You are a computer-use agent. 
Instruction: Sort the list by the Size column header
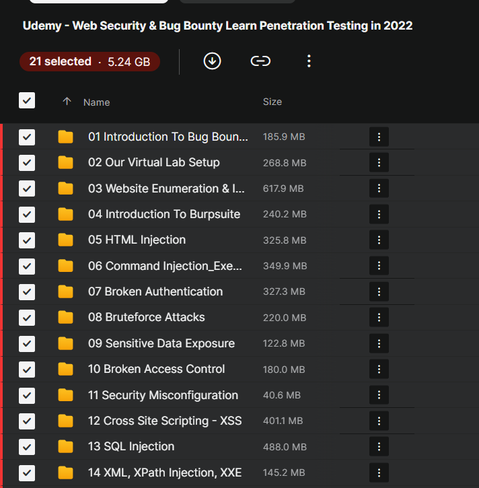[x=272, y=102]
